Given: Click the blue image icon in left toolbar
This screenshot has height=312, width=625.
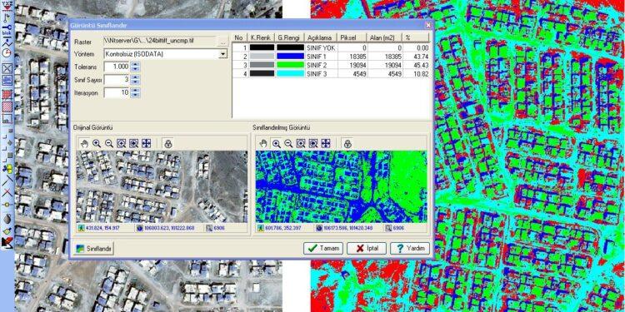Looking at the screenshot, I should (7, 80).
